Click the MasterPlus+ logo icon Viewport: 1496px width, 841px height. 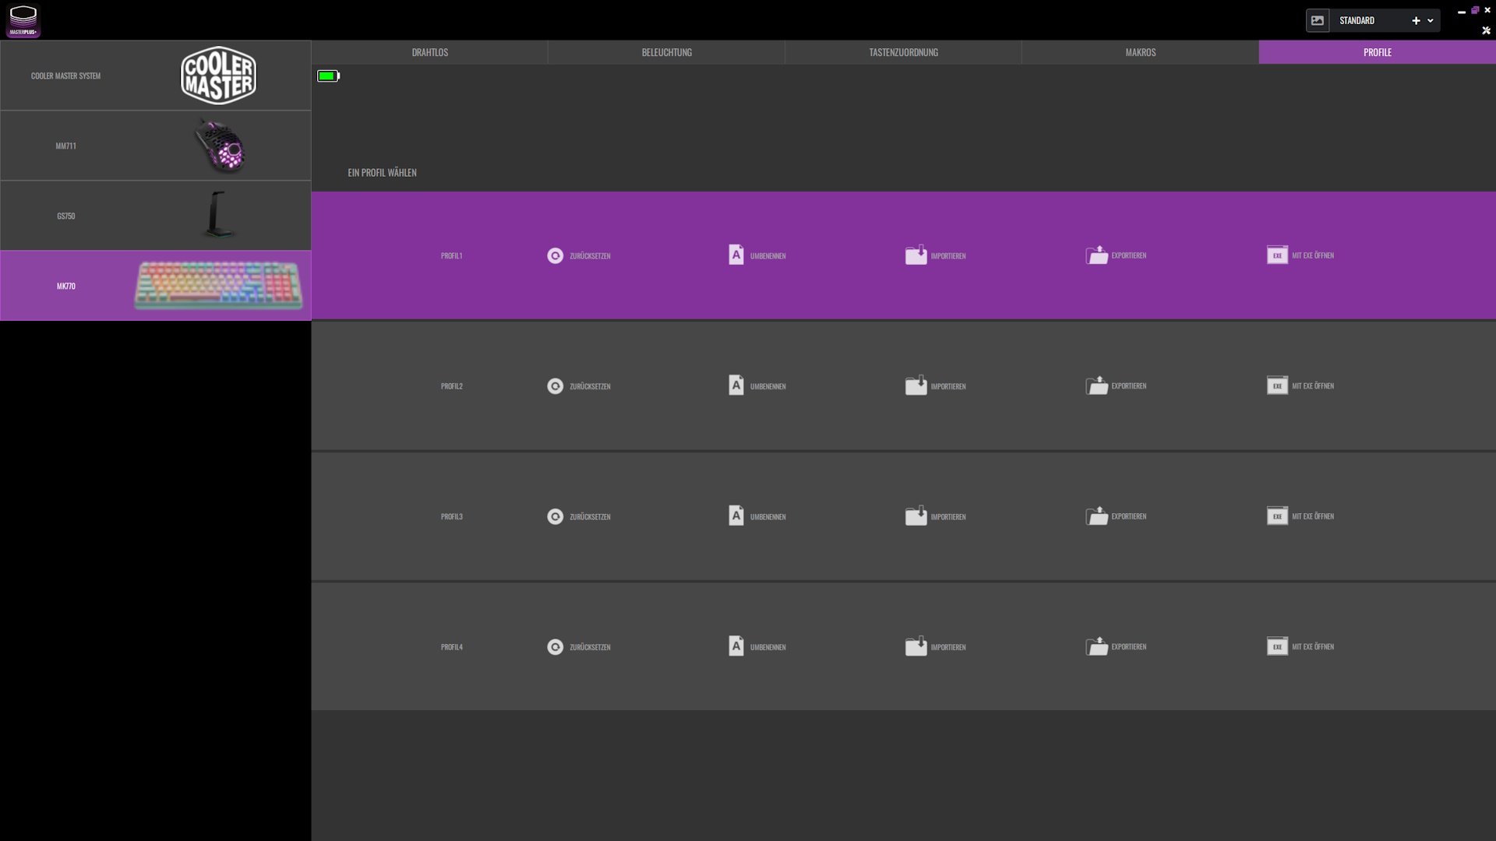23,21
